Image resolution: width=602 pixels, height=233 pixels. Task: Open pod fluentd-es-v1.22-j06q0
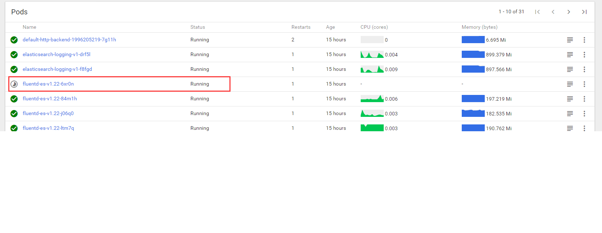pos(48,113)
